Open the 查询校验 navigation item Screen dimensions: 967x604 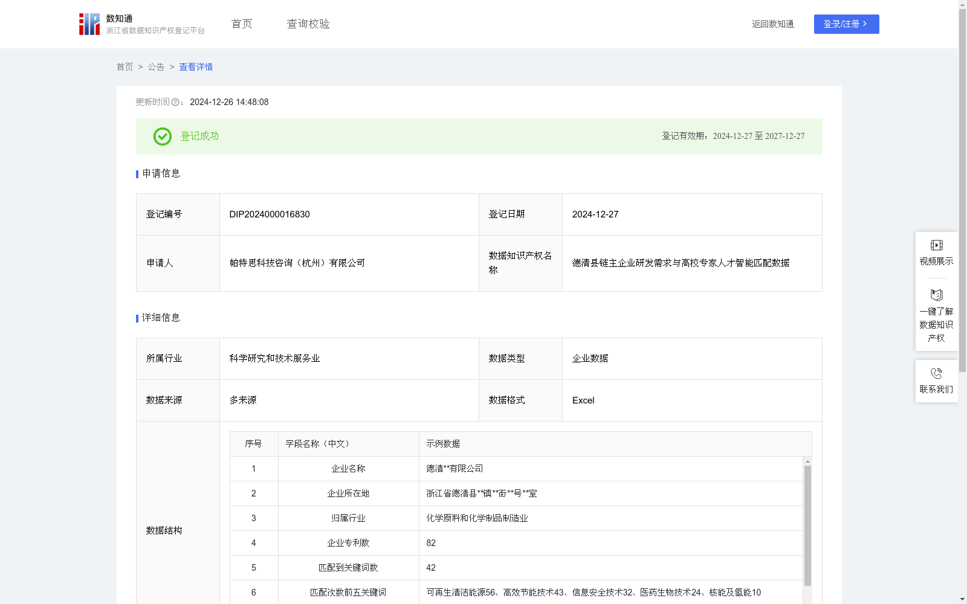pos(308,24)
